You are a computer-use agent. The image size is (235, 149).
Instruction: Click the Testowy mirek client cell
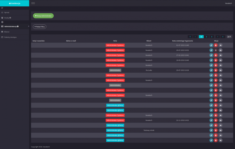pos(149,130)
